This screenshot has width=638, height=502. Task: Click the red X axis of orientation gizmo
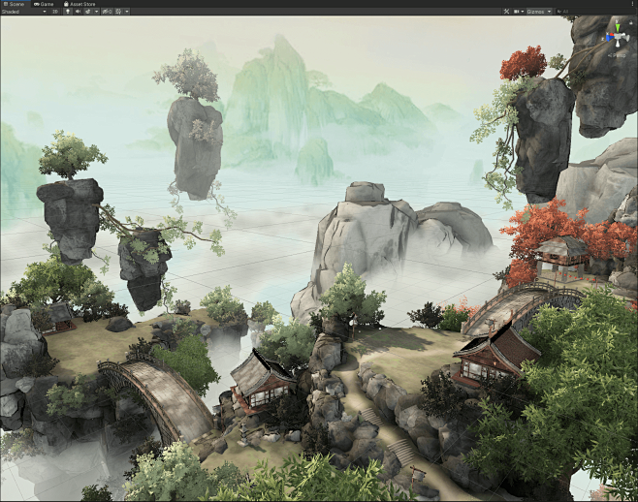pos(612,34)
